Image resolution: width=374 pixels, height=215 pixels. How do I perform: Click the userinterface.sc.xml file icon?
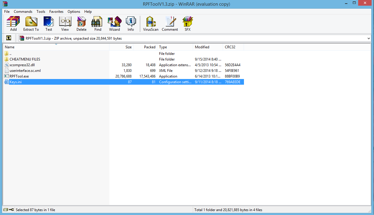coord(7,71)
